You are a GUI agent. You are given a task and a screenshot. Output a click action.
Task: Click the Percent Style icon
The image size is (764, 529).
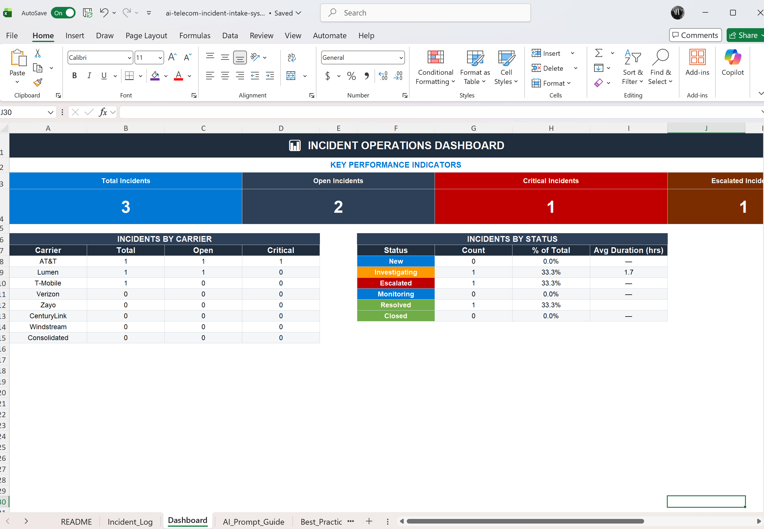point(351,76)
